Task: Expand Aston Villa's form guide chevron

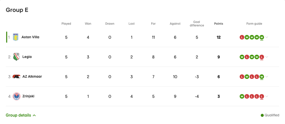Action: point(267,37)
